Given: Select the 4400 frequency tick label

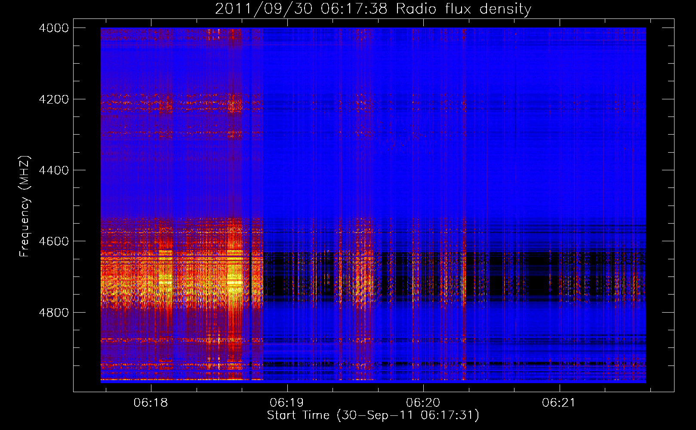Looking at the screenshot, I should (54, 170).
